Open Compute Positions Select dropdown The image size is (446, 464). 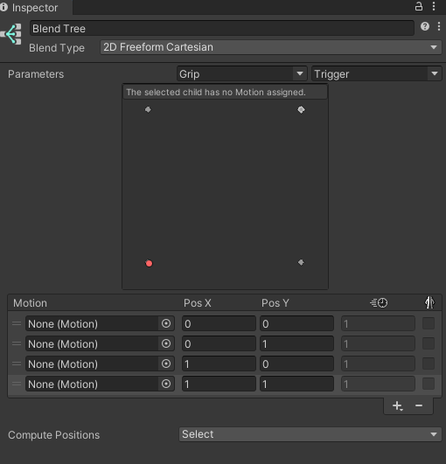[x=310, y=434]
